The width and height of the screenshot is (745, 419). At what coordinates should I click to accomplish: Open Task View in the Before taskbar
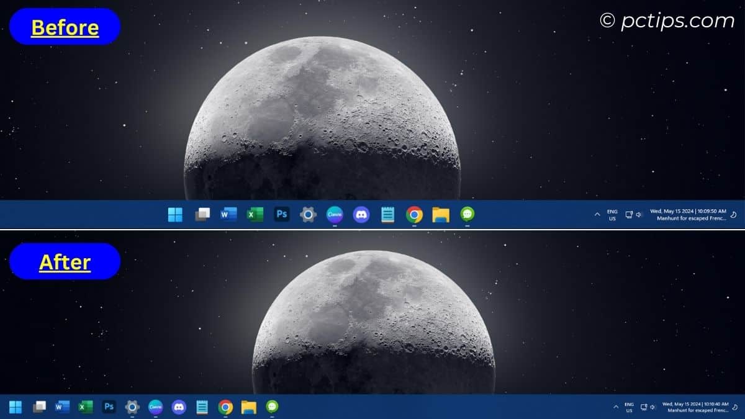202,215
